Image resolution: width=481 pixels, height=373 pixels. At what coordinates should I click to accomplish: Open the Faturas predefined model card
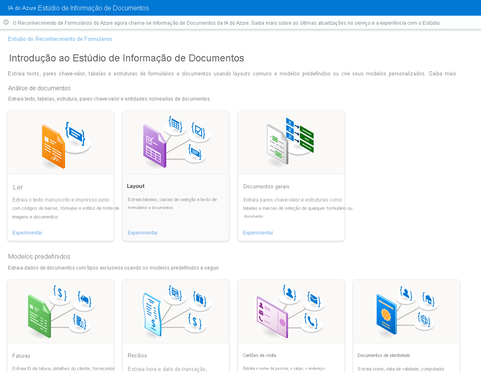pos(61,326)
